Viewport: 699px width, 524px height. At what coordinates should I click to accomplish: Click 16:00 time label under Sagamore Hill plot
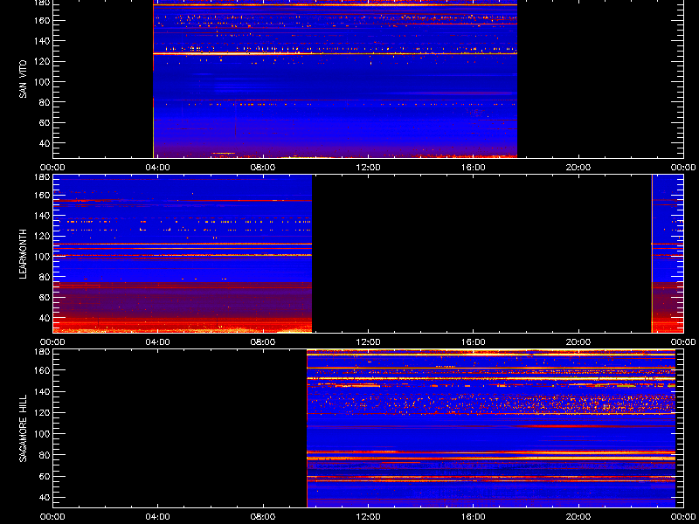coord(473,517)
